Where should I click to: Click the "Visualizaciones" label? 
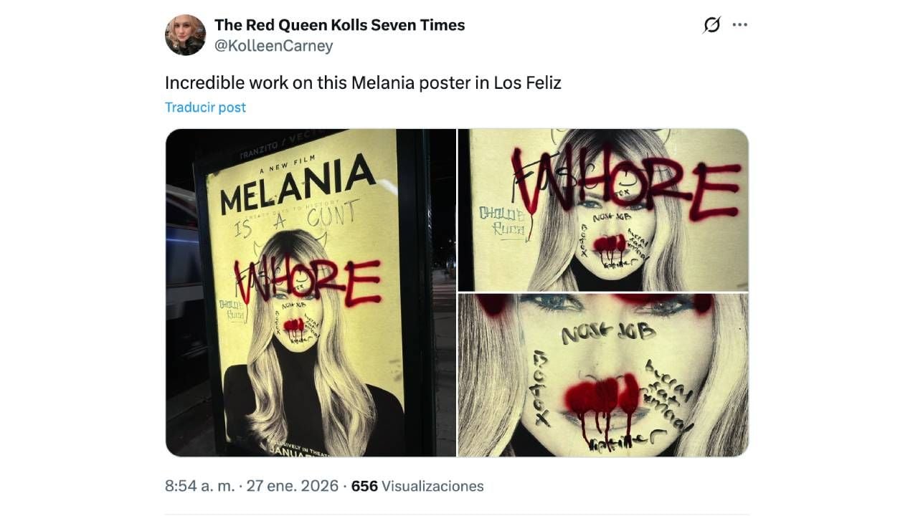point(432,486)
